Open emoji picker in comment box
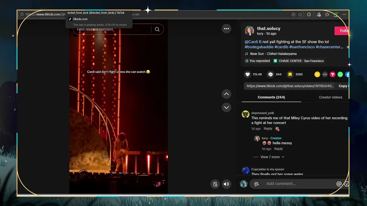367x206 pixels. (346, 184)
